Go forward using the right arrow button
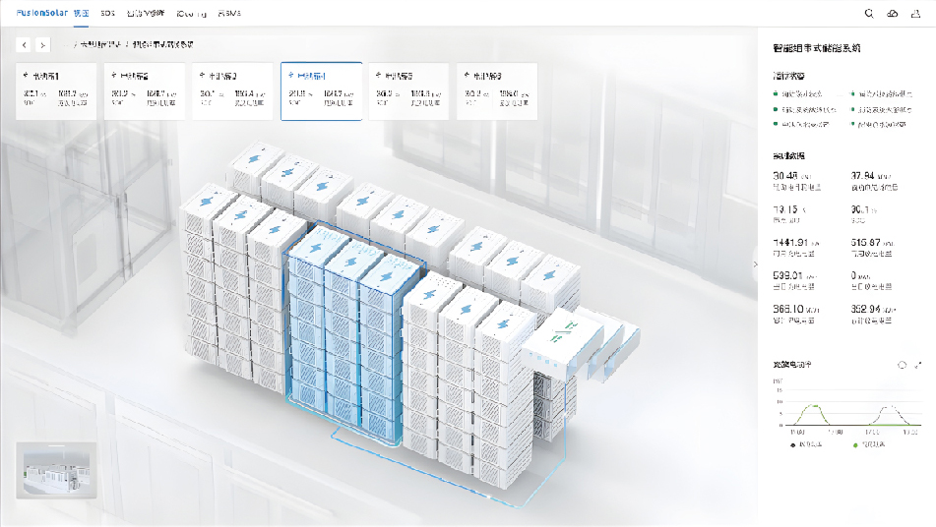 point(42,45)
